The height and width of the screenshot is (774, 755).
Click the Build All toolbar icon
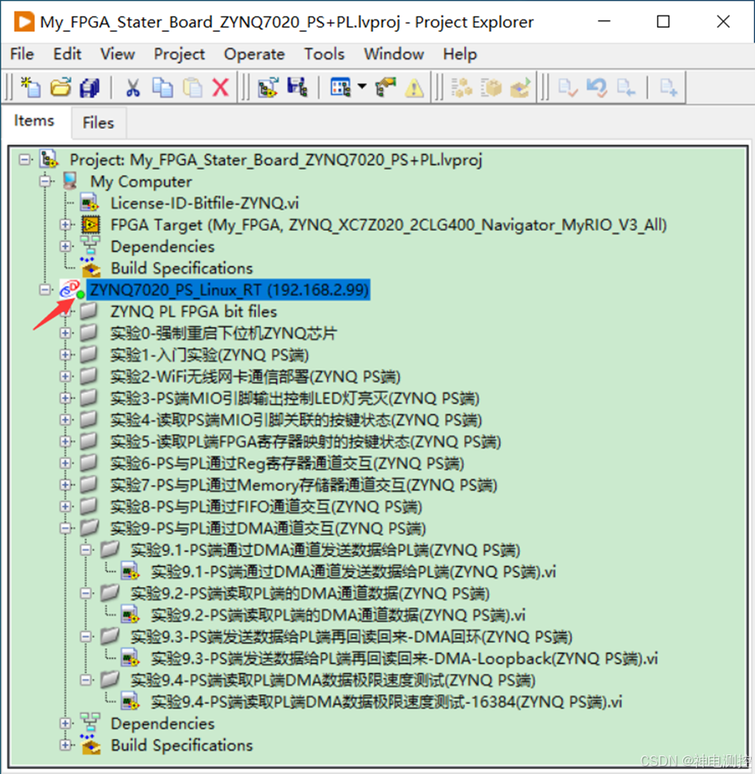point(461,87)
